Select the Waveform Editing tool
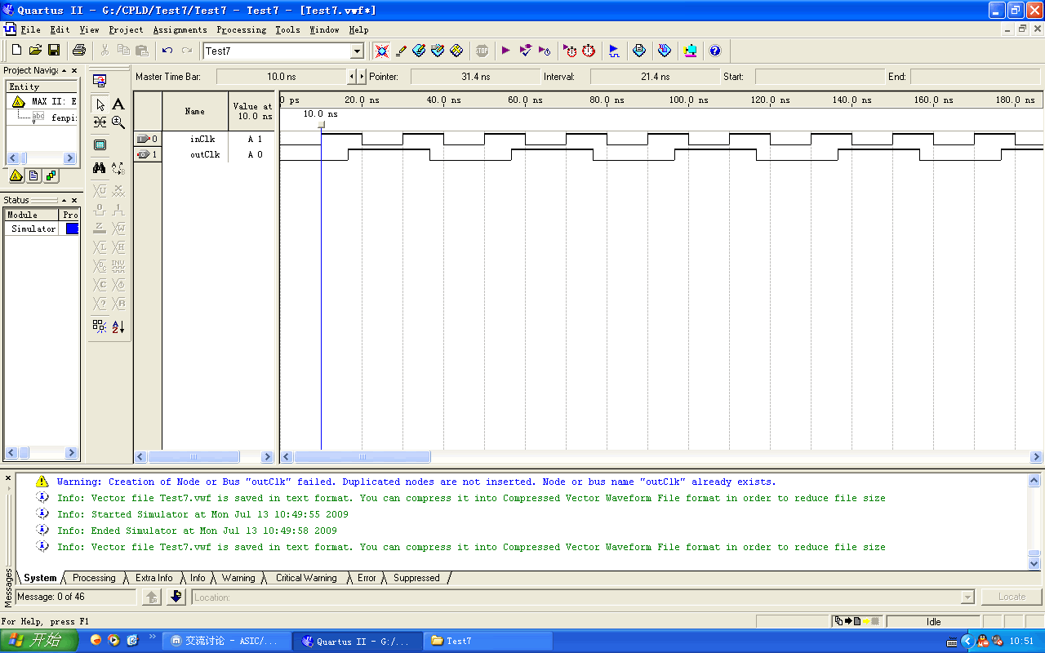Image resolution: width=1045 pixels, height=653 pixels. pos(100,122)
